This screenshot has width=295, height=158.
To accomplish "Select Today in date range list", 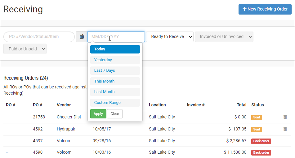I will click(x=115, y=49).
